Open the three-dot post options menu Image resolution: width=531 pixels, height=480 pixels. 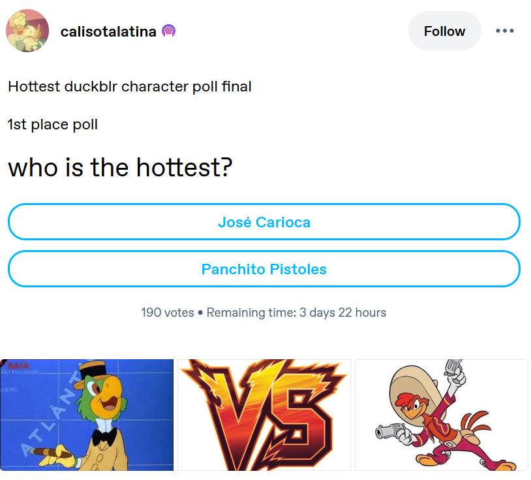(x=505, y=31)
